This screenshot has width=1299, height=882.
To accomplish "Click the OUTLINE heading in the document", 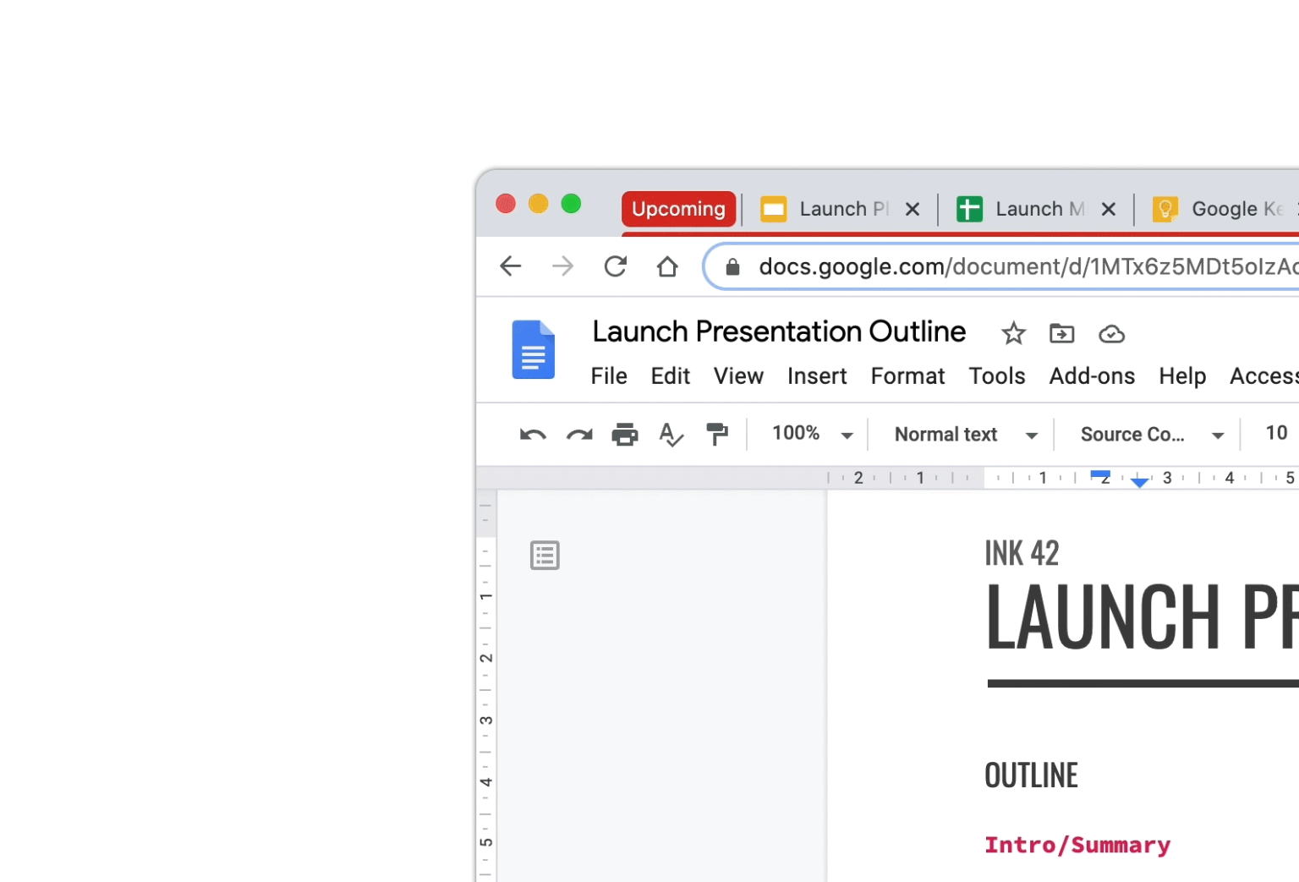I will 1031,775.
